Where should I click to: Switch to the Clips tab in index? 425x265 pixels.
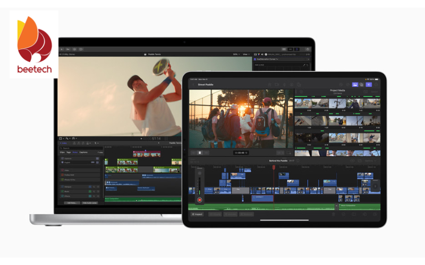coord(62,152)
